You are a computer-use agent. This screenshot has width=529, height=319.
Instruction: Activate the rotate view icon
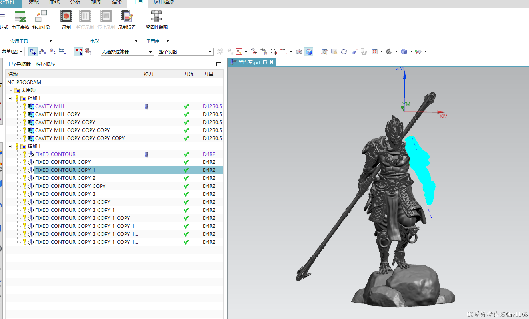tap(344, 52)
